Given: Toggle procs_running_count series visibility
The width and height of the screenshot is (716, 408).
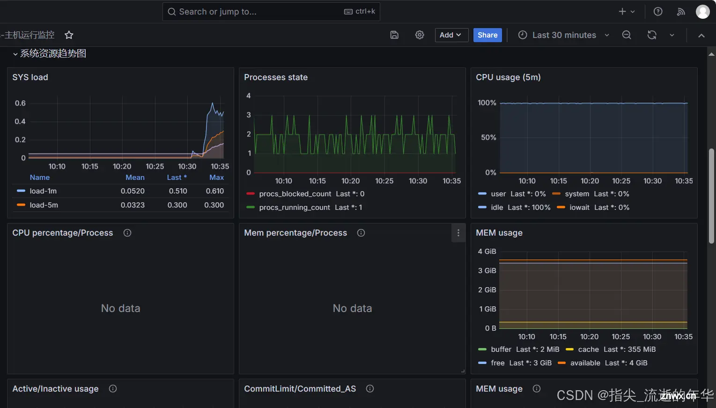Looking at the screenshot, I should pos(295,208).
